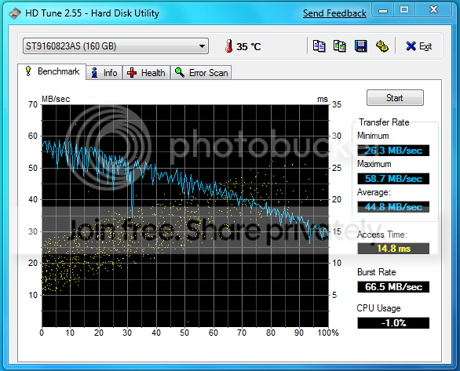Click the burst rate value 66.5 MB/sec

point(393,287)
